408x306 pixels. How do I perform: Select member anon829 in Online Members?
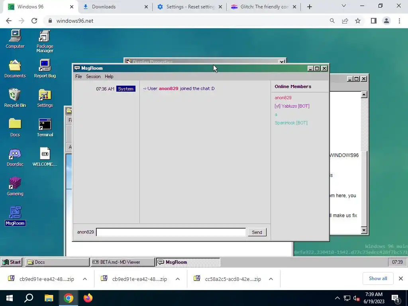tap(283, 98)
